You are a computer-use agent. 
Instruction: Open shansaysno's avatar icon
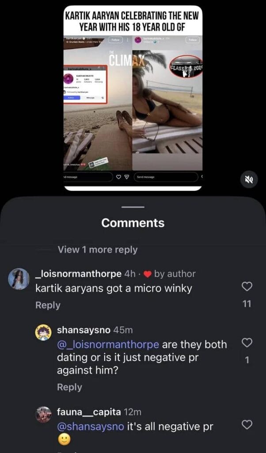coord(43,332)
